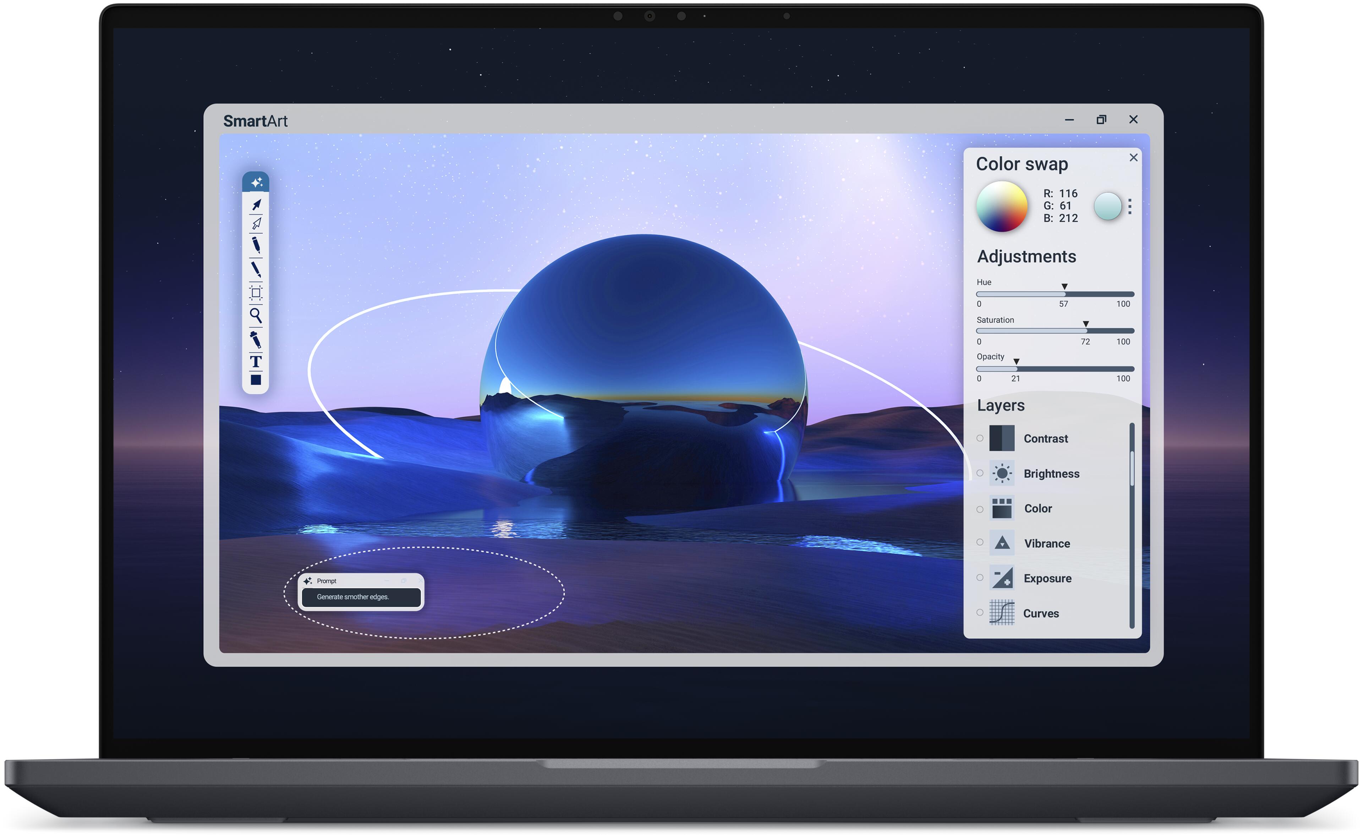Pick the Pencil tool
This screenshot has height=835, width=1363.
click(256, 245)
